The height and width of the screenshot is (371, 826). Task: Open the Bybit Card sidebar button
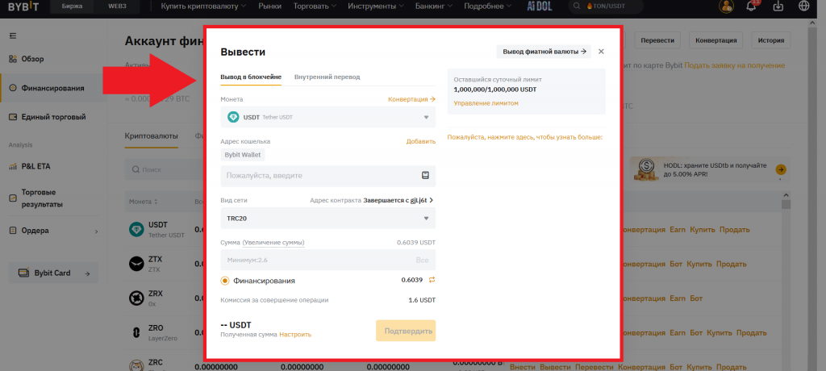[x=54, y=273]
